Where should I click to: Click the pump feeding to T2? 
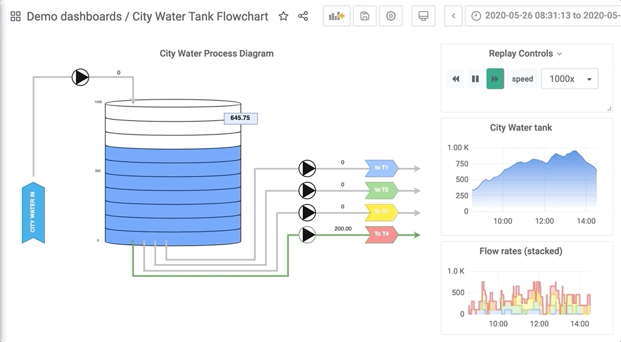click(x=307, y=191)
